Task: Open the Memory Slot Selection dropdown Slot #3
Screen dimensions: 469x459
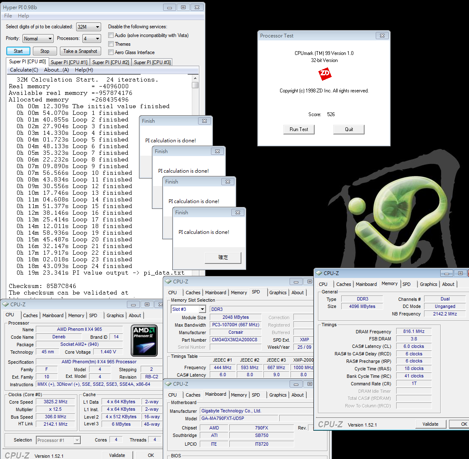Action: tap(189, 309)
